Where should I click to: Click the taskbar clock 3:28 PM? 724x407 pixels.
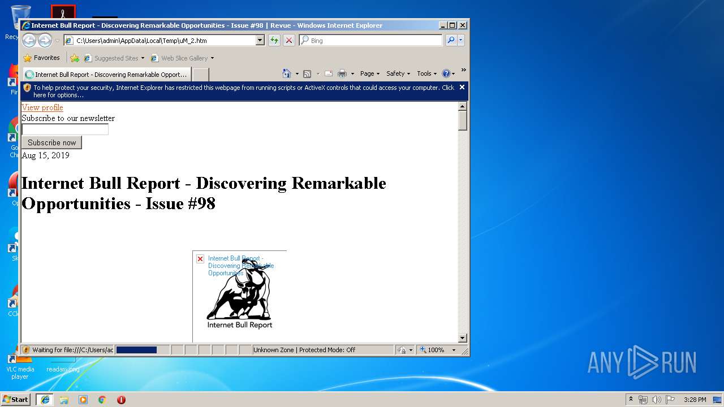coord(695,400)
